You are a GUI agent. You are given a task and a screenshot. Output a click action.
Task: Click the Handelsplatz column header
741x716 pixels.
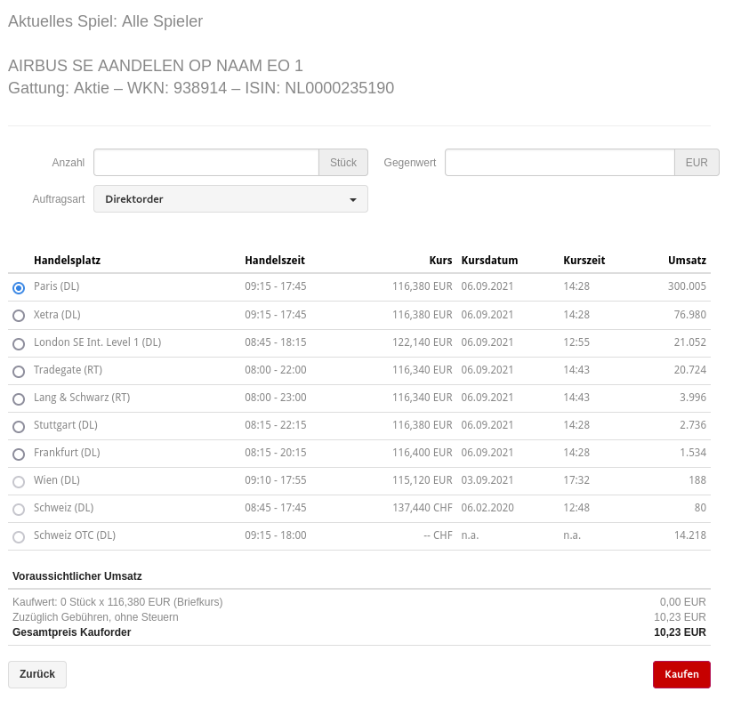(67, 261)
